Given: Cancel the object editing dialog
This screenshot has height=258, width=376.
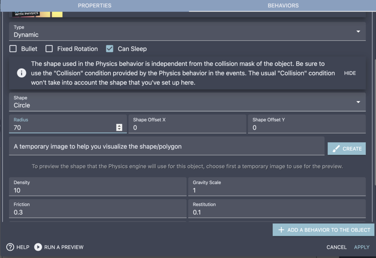Looking at the screenshot, I should coord(336,247).
